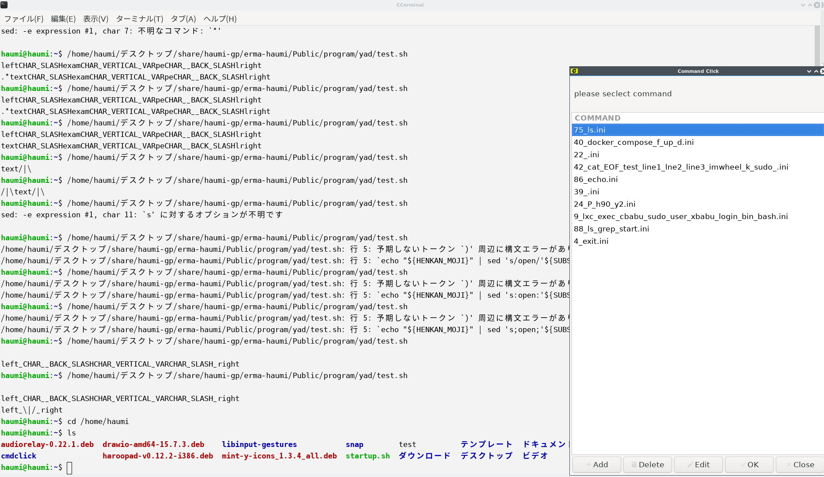824x477 pixels.
Task: Click the libinput-gestures directory name
Action: 259,444
